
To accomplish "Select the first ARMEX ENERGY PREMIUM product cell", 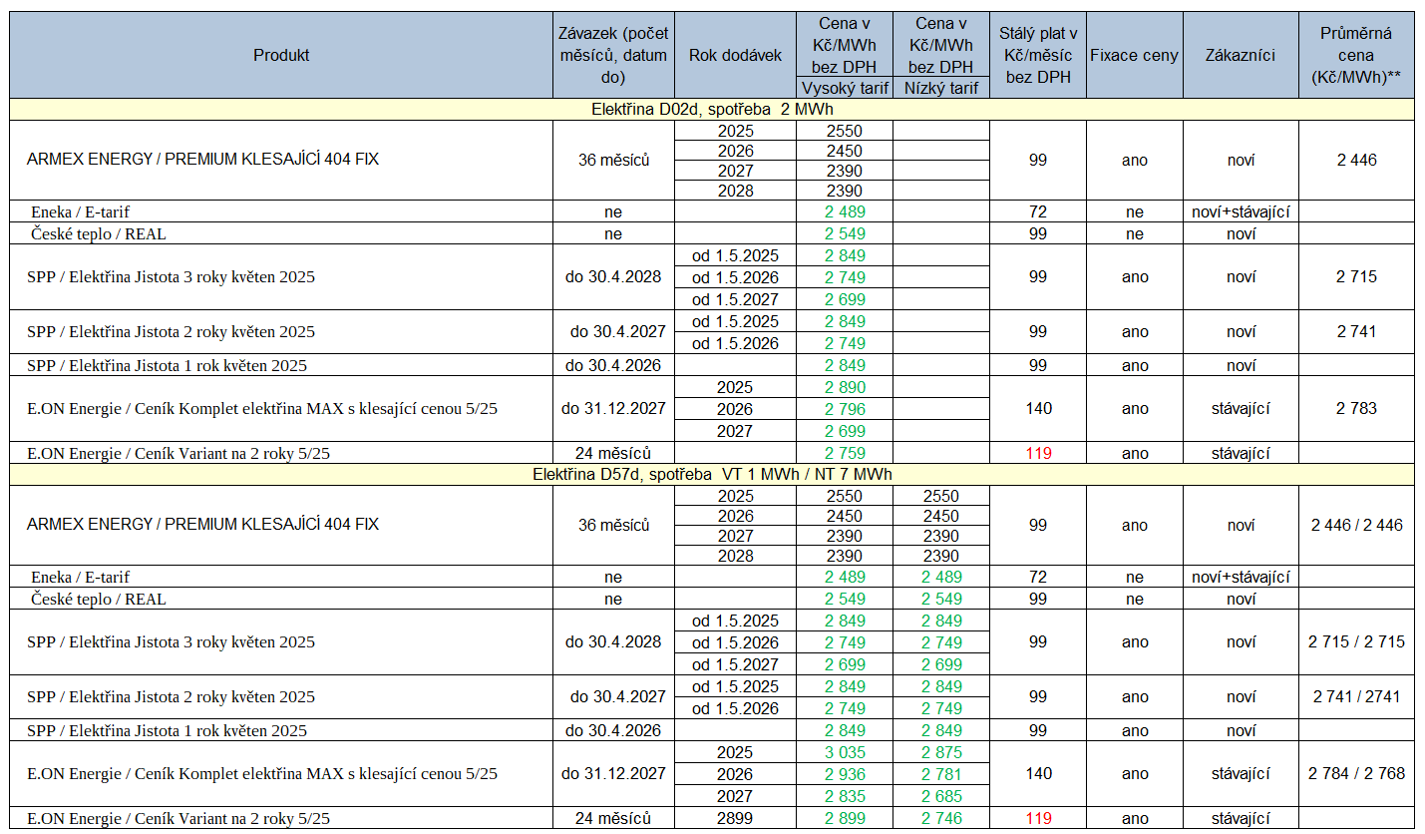I will click(x=281, y=161).
